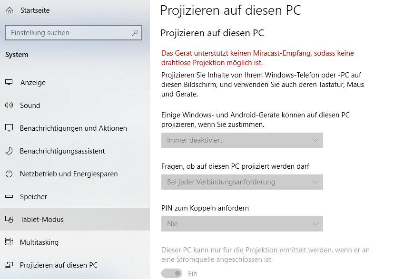Screen dimensions: 394x279
Task: Open 'Projizieren auf diesen PC' sidebar entry
Action: pos(75,265)
